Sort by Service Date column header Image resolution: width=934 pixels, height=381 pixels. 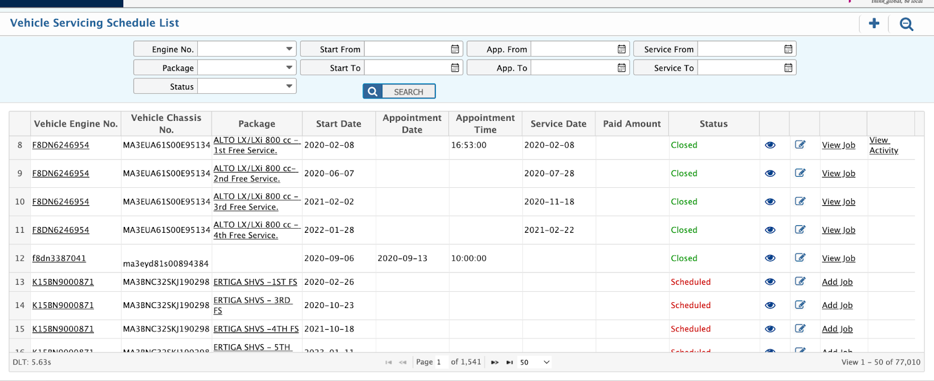pos(559,124)
